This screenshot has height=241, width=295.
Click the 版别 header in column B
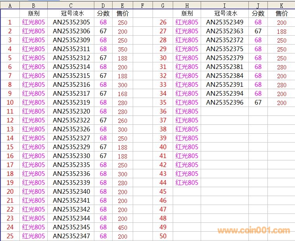coord(33,14)
